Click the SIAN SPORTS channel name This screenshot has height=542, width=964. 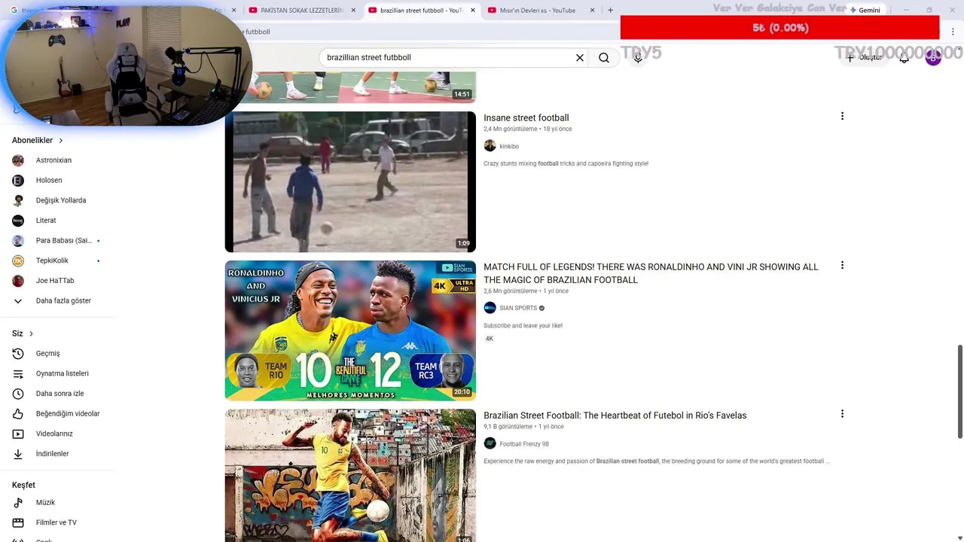(x=518, y=308)
